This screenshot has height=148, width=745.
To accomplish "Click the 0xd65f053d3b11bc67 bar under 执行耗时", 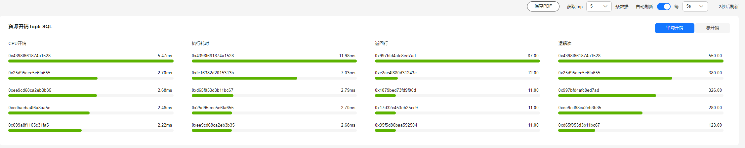I will point(274,96).
